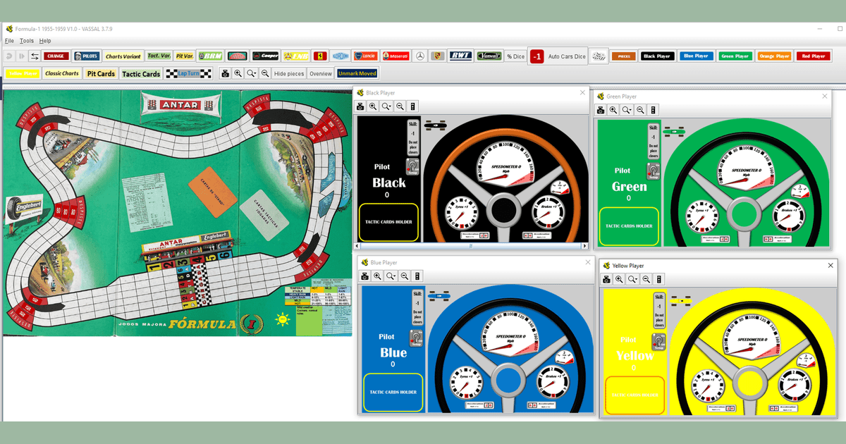This screenshot has width=846, height=444.
Task: Open the zoom level dropdown in Black Player window
Action: 386,106
